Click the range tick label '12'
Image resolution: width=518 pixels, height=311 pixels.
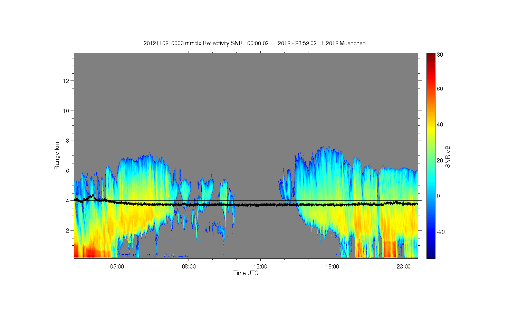(x=67, y=81)
